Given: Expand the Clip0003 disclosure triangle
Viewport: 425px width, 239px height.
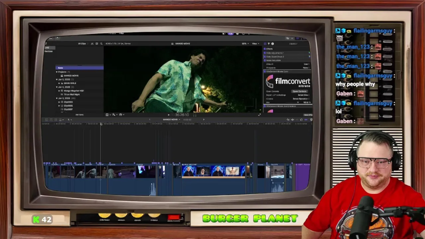Looking at the screenshot, I should tap(59, 102).
